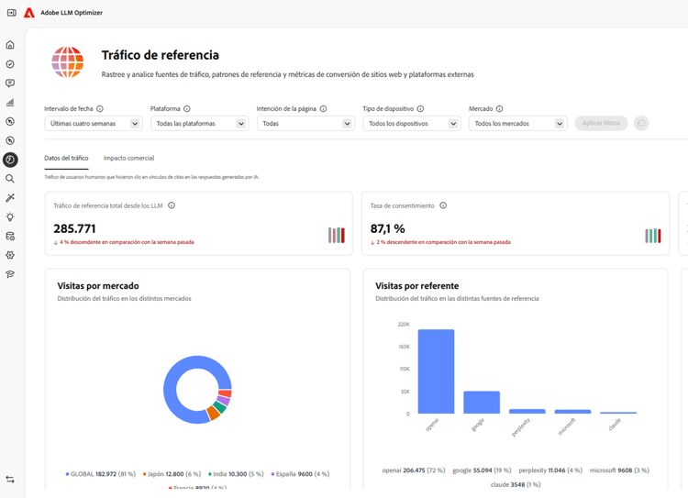
Task: Click the info icon next to Intervalo de fecha
Action: [x=100, y=109]
